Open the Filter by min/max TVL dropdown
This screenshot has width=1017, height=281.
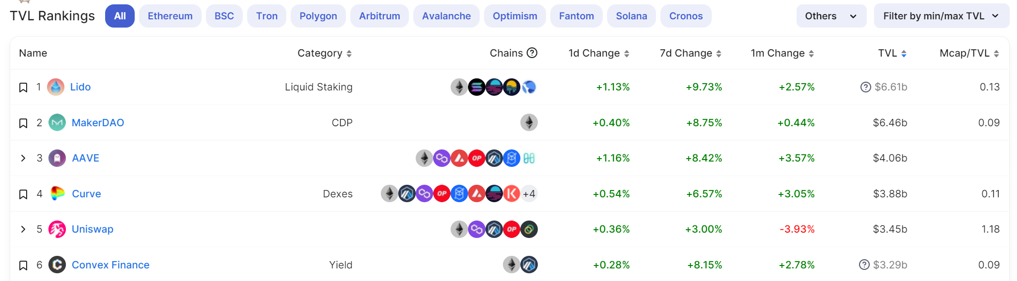(941, 16)
